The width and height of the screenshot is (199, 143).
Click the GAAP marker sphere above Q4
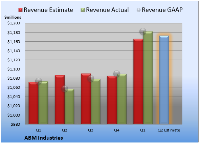117,74
